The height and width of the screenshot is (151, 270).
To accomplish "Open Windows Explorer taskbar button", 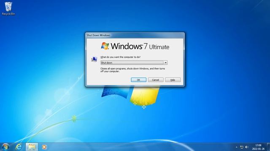I will click(32, 147).
